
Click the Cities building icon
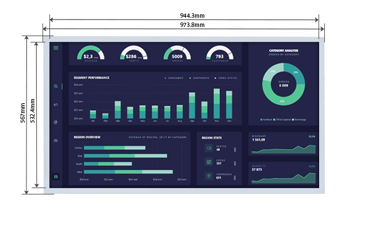click(209, 162)
